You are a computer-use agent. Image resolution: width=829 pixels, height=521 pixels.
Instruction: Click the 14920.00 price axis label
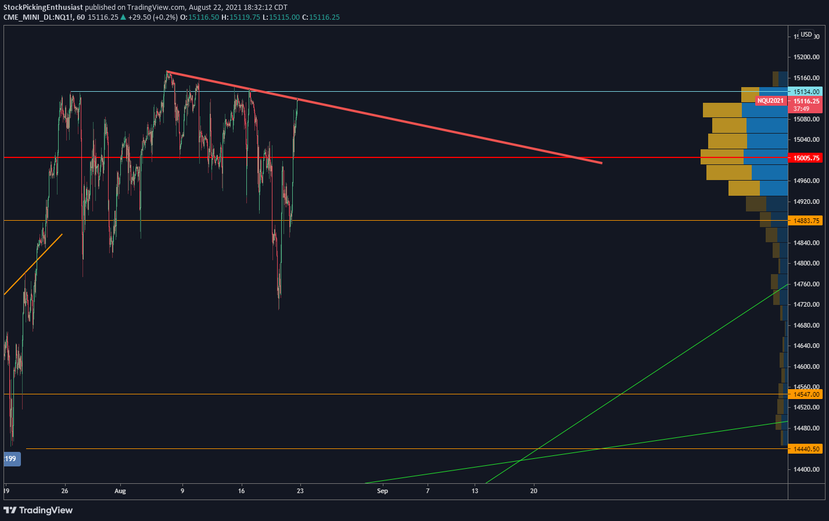pyautogui.click(x=807, y=202)
